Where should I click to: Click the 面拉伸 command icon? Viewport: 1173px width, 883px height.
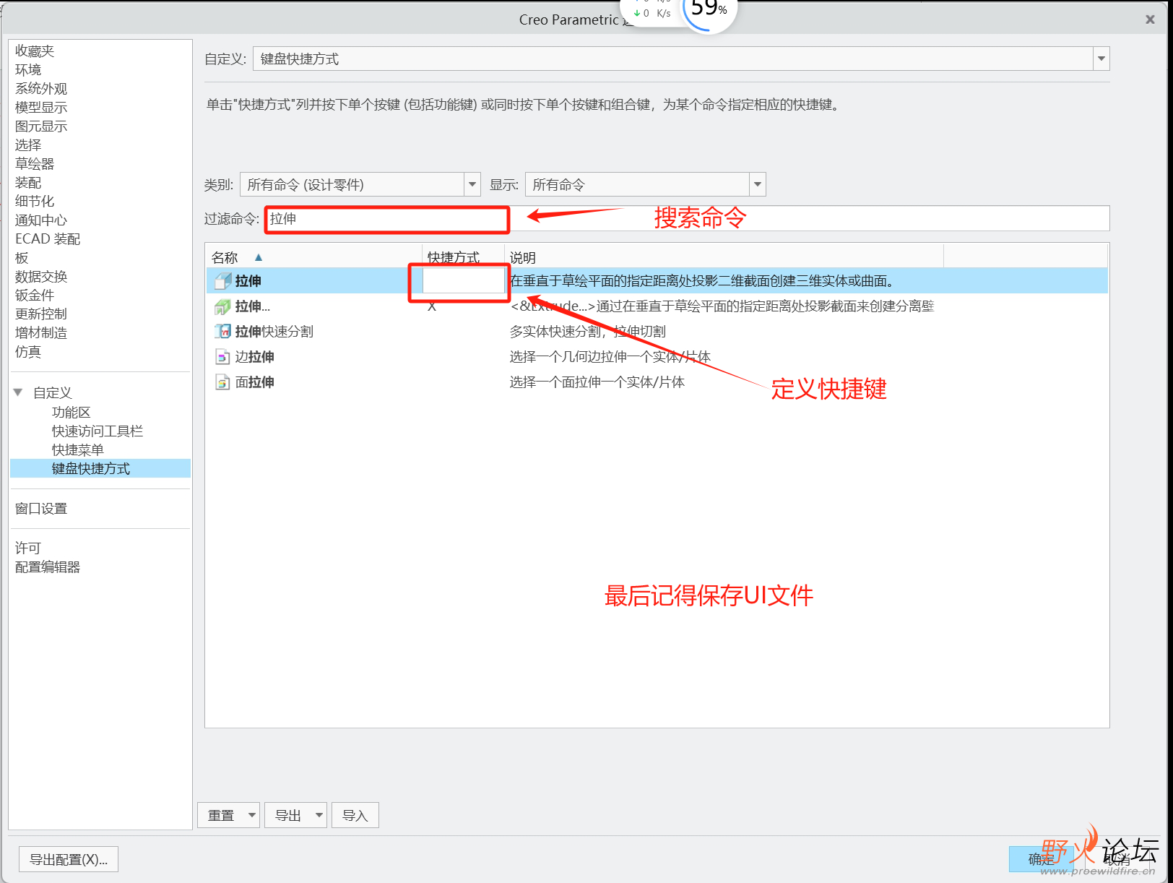click(222, 382)
